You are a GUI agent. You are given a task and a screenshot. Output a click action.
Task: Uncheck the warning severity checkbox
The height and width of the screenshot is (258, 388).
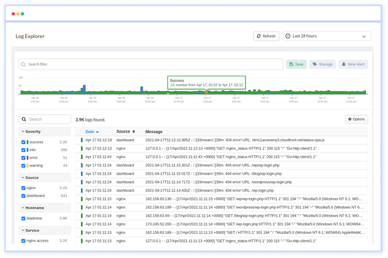pos(23,166)
